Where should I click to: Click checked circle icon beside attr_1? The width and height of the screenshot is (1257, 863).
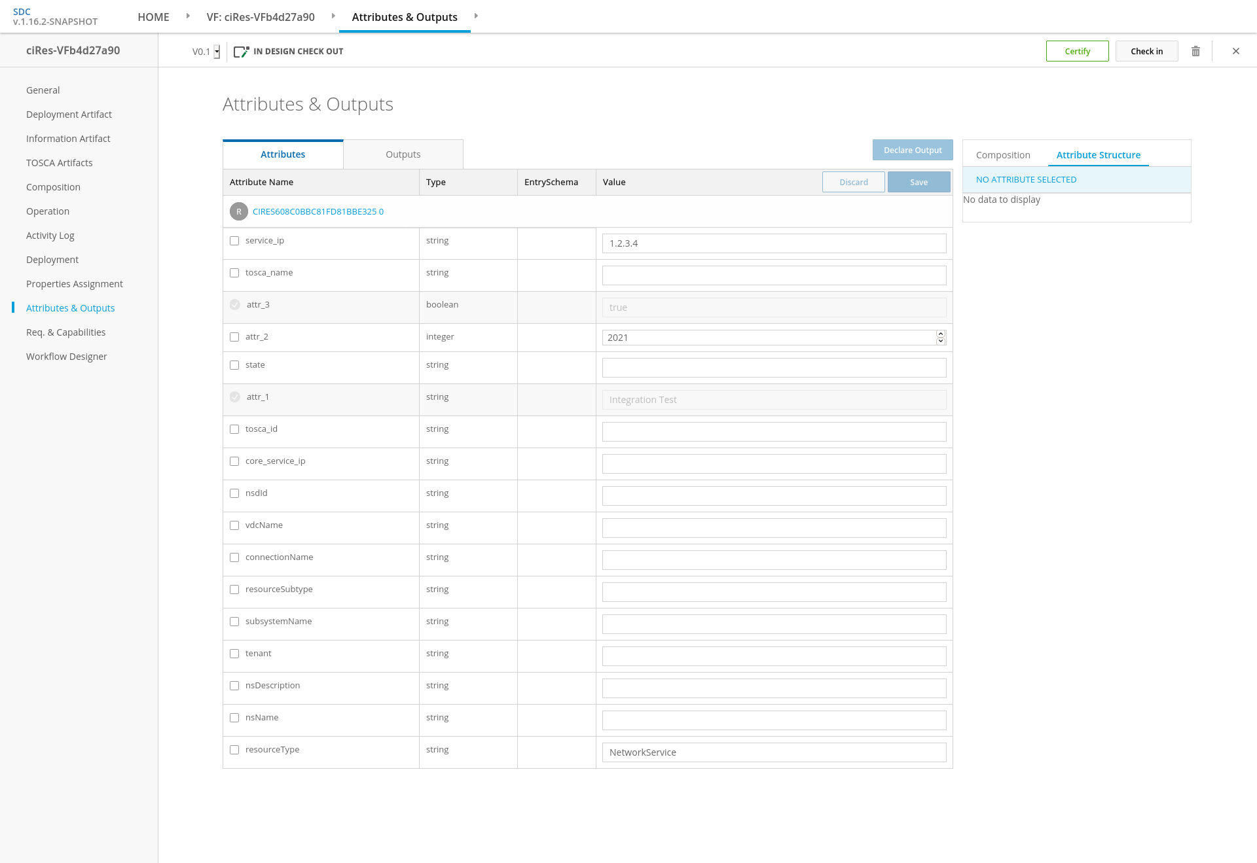pos(235,397)
